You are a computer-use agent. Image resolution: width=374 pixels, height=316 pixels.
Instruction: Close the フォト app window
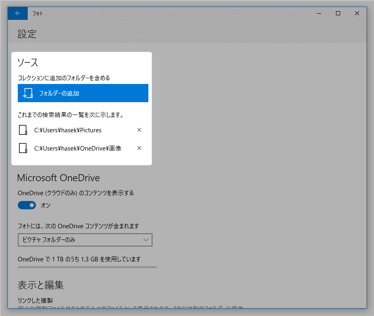click(357, 13)
